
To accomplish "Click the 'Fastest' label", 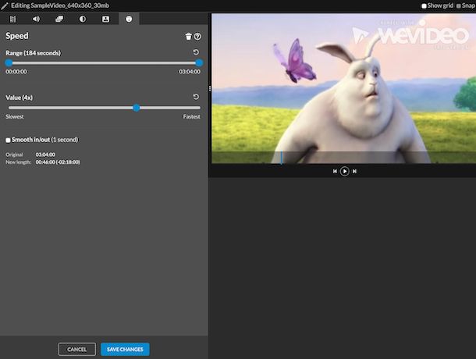I will tap(191, 116).
